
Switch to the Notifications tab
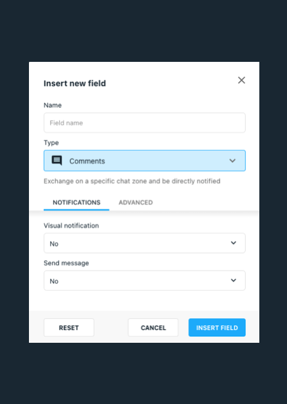tap(77, 202)
